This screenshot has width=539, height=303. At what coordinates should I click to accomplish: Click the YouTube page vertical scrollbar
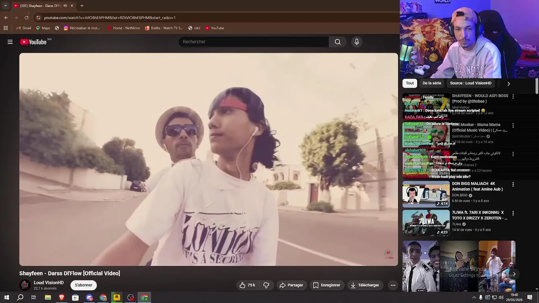point(536,86)
